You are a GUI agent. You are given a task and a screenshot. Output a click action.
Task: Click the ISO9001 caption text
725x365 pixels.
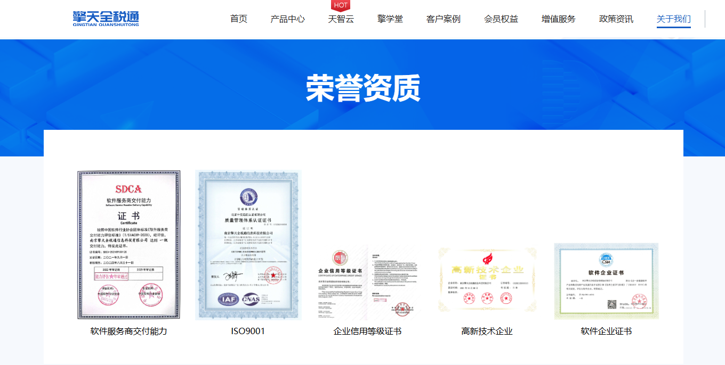click(x=248, y=331)
